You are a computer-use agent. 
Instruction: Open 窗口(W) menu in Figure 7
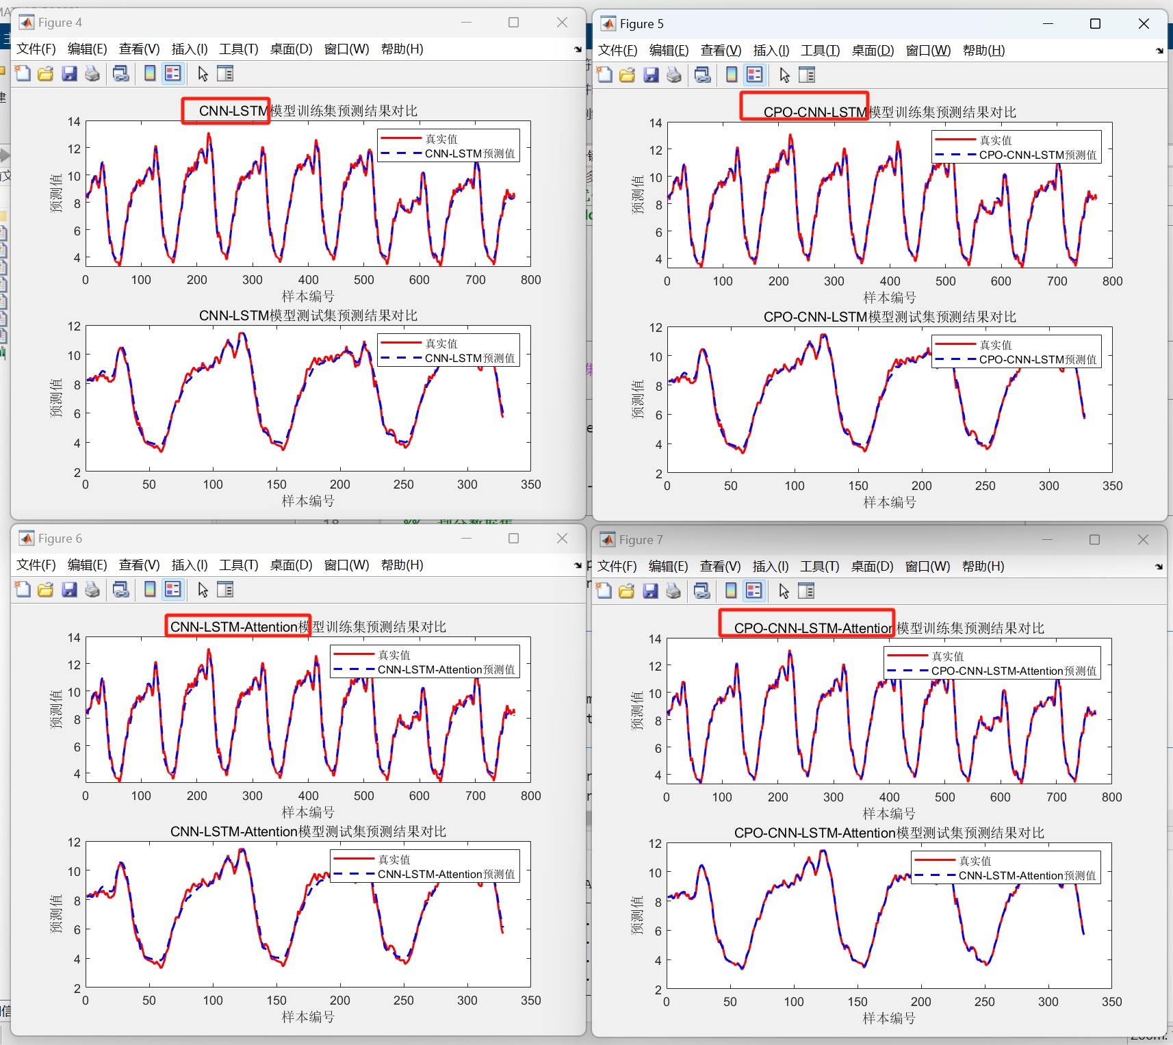pyautogui.click(x=927, y=566)
